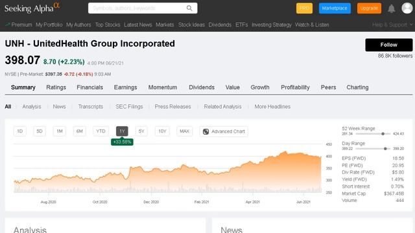The height and width of the screenshot is (233, 415).
Task: Open Markets menu item
Action: pyautogui.click(x=165, y=25)
